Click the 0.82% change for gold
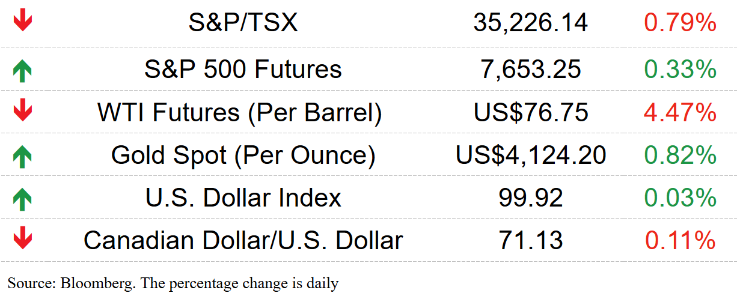The image size is (737, 302). click(680, 156)
